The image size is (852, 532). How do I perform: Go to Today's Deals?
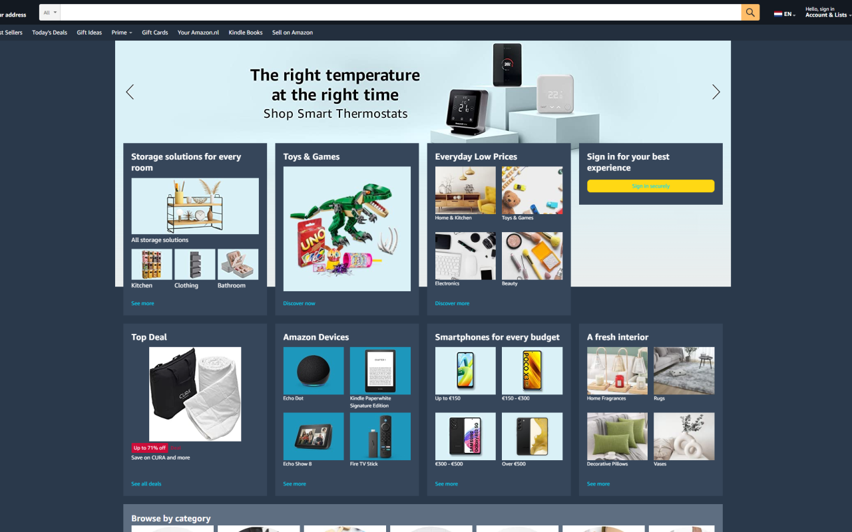point(49,33)
